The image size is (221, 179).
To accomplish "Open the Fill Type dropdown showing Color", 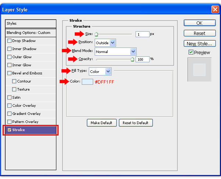I will [100, 71].
